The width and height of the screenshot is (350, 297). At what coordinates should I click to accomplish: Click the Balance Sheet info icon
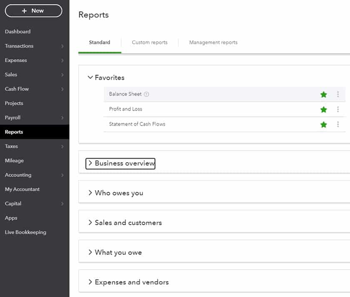pyautogui.click(x=146, y=94)
